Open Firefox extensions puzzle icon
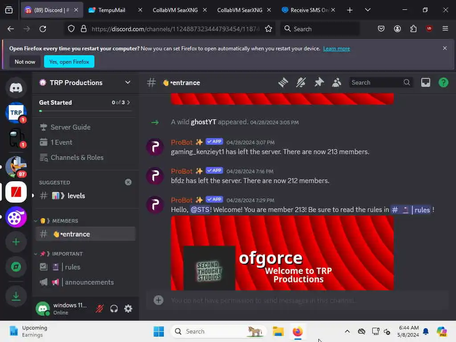456x342 pixels. pyautogui.click(x=413, y=29)
